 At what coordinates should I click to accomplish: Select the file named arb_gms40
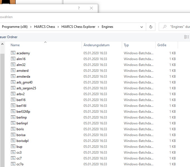25,82
